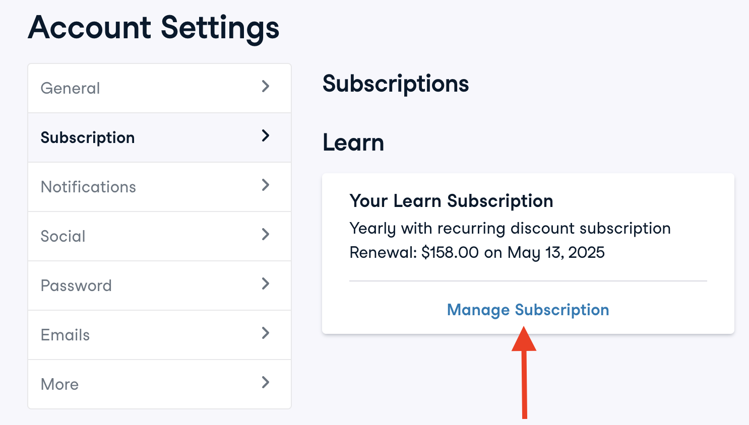Switch to the Password settings

pyautogui.click(x=76, y=286)
